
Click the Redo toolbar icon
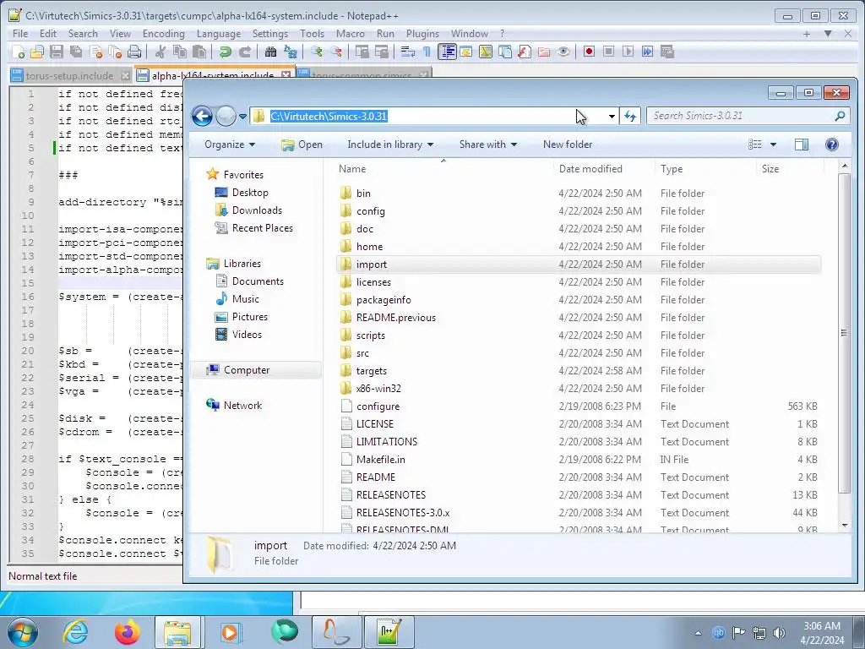(x=244, y=52)
